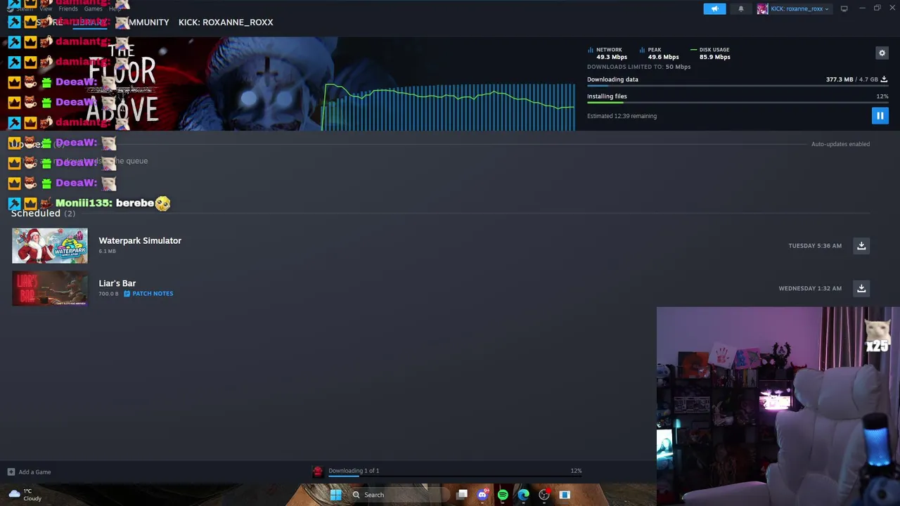Viewport: 900px width, 506px height.
Task: Download Liar's Bar update now
Action: tap(861, 288)
